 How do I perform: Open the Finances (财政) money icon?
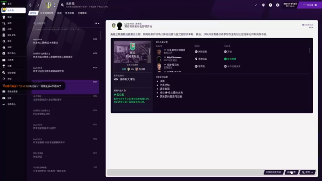click(4, 98)
